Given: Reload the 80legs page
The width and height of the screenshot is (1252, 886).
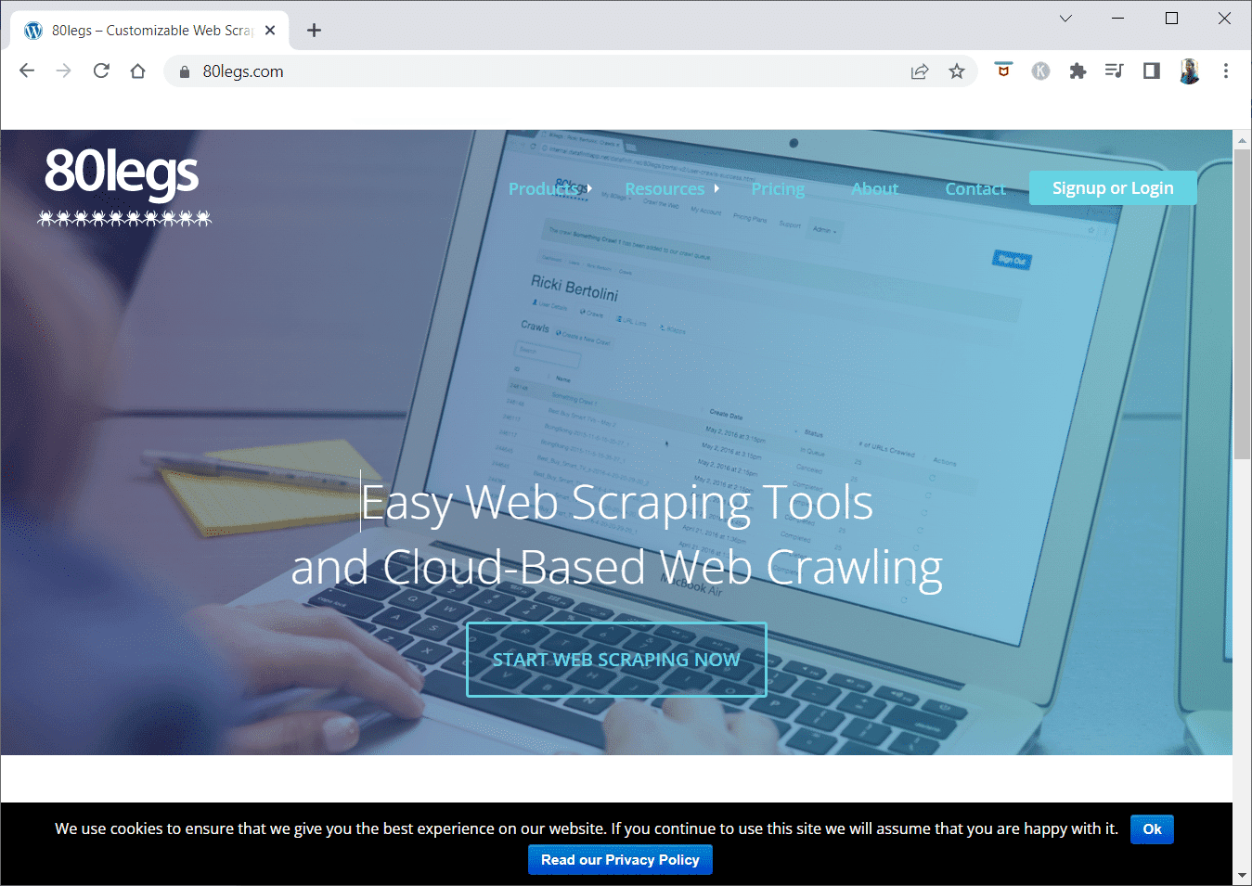Looking at the screenshot, I should pyautogui.click(x=101, y=71).
